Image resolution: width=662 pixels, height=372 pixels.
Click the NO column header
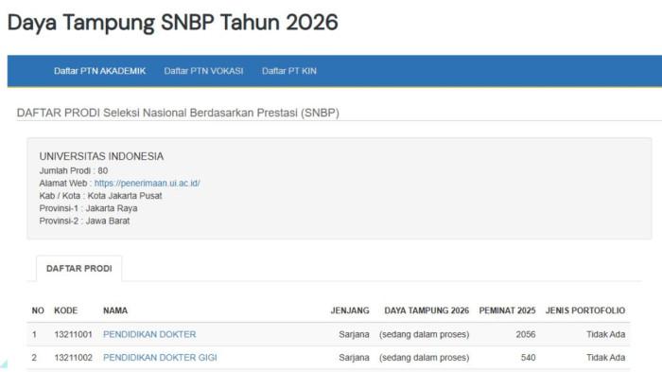pos(38,310)
